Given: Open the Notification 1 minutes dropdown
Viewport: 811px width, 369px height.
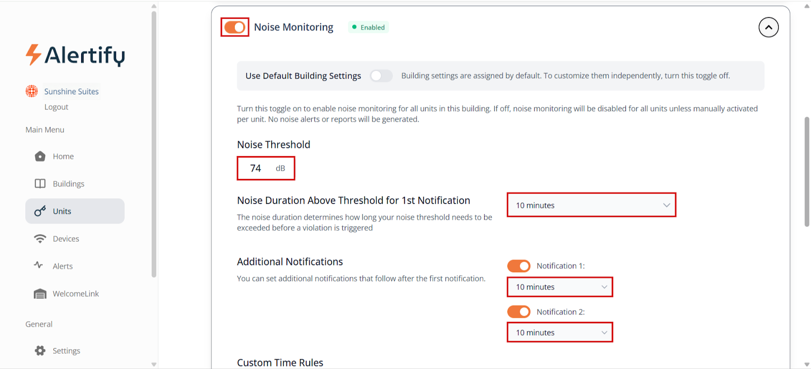Looking at the screenshot, I should [x=560, y=287].
